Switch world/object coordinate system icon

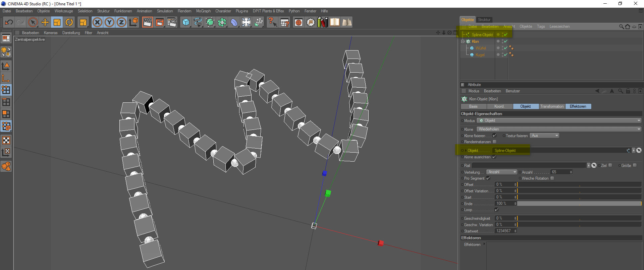pyautogui.click(x=133, y=22)
